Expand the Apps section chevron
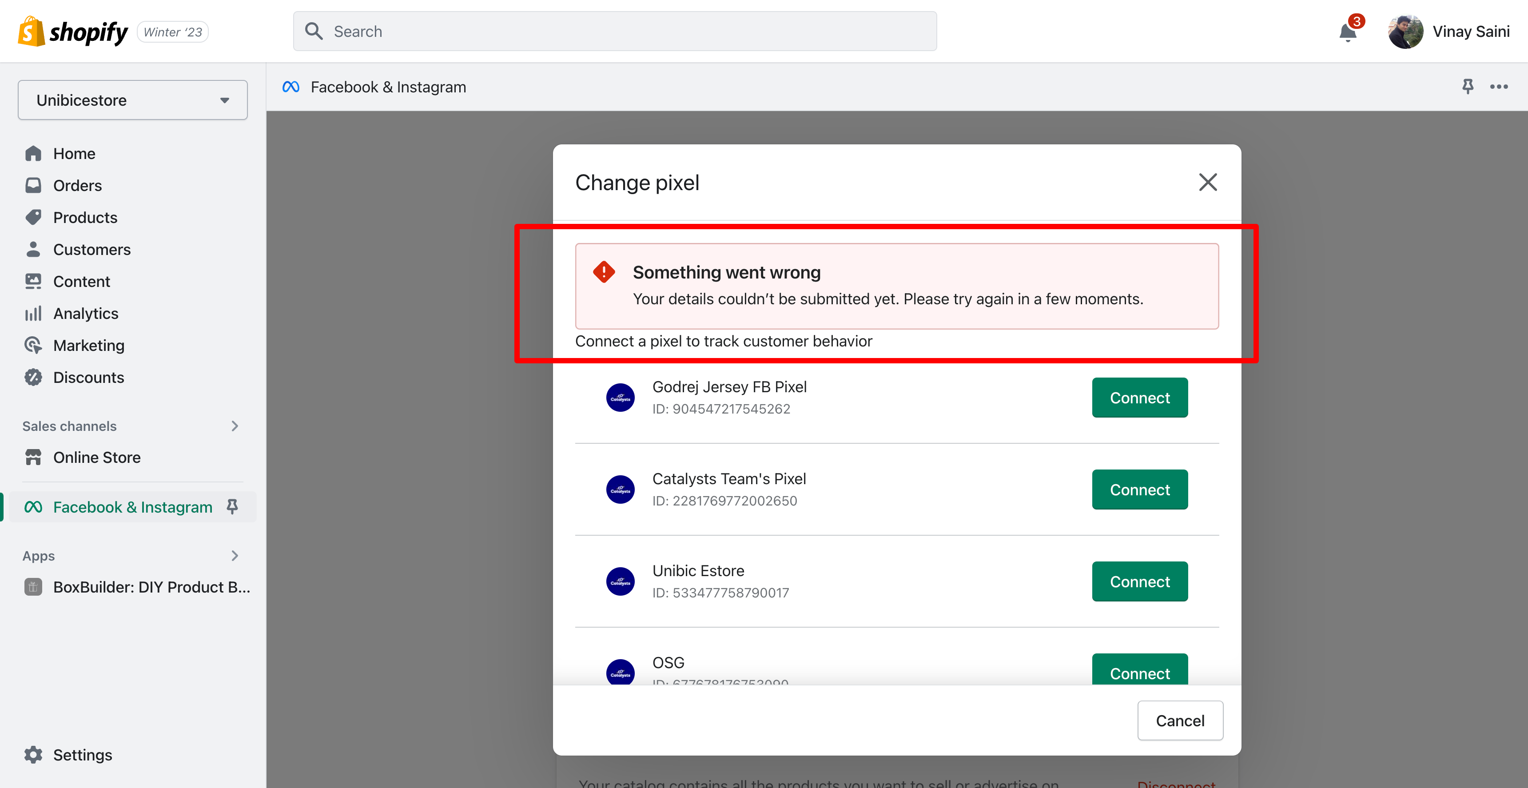 [x=234, y=555]
